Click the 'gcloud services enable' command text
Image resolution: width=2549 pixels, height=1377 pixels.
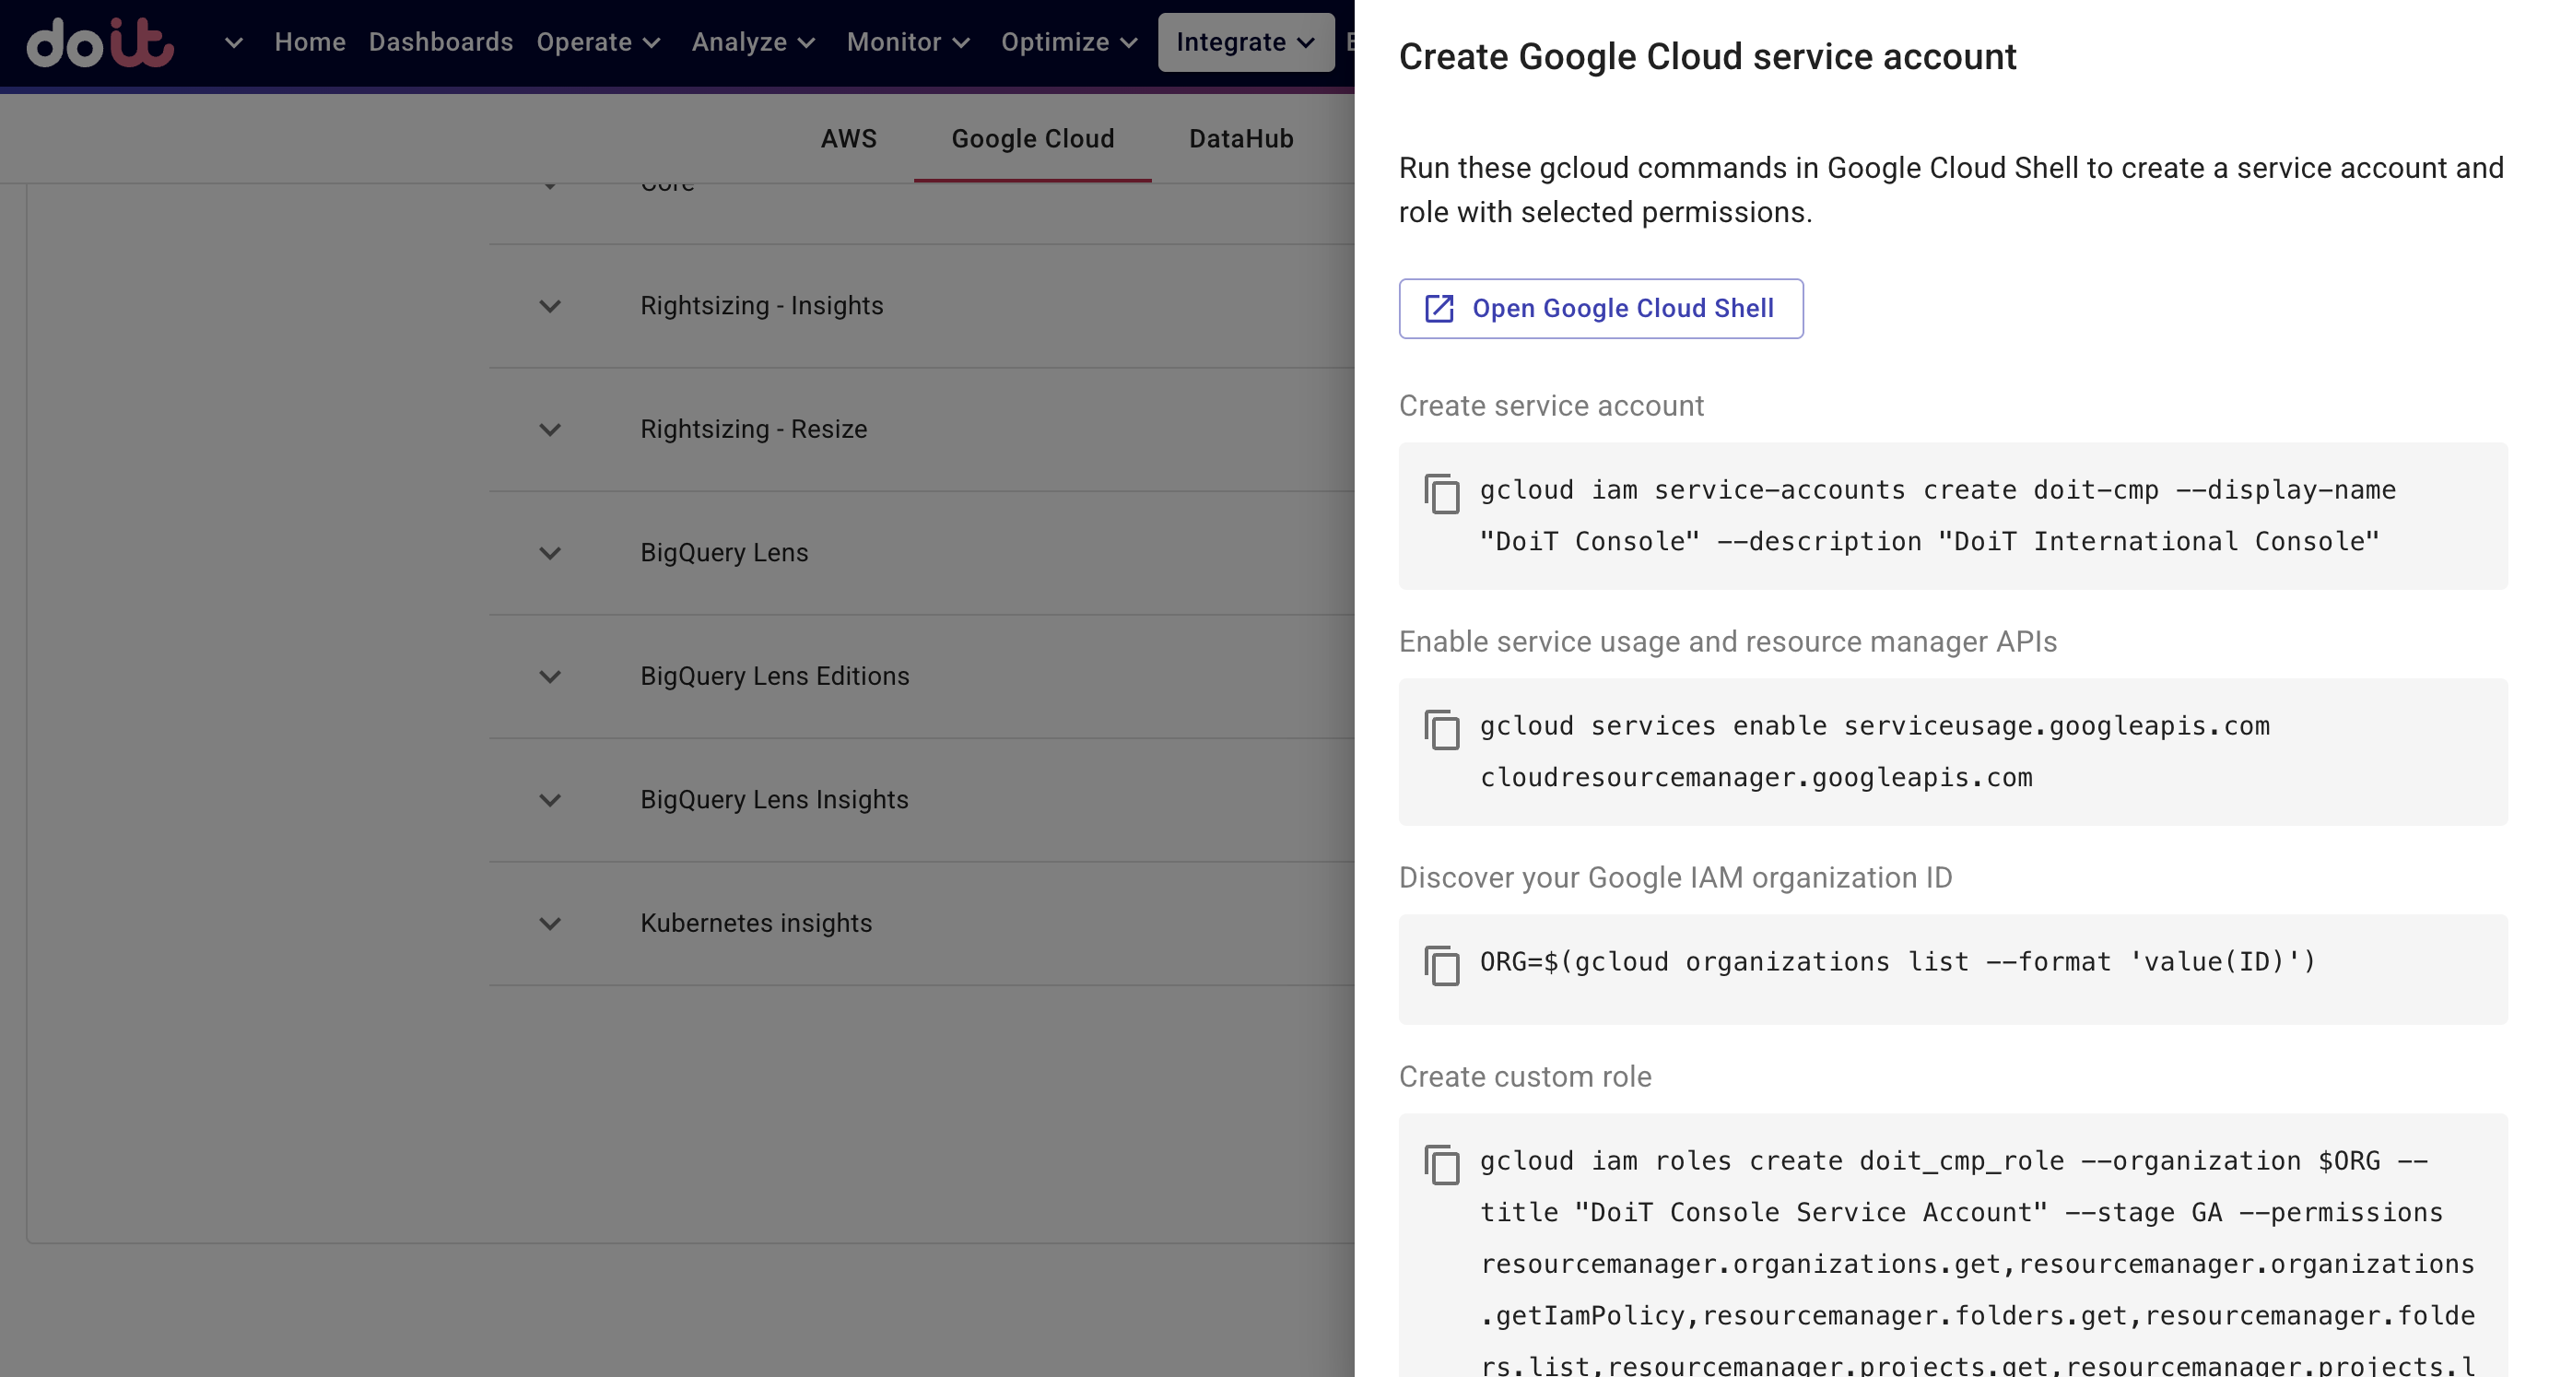point(1874,751)
